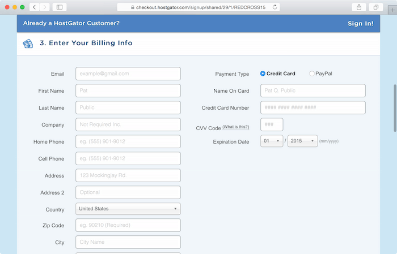Click the Name On Card field
The width and height of the screenshot is (397, 254).
pos(312,91)
